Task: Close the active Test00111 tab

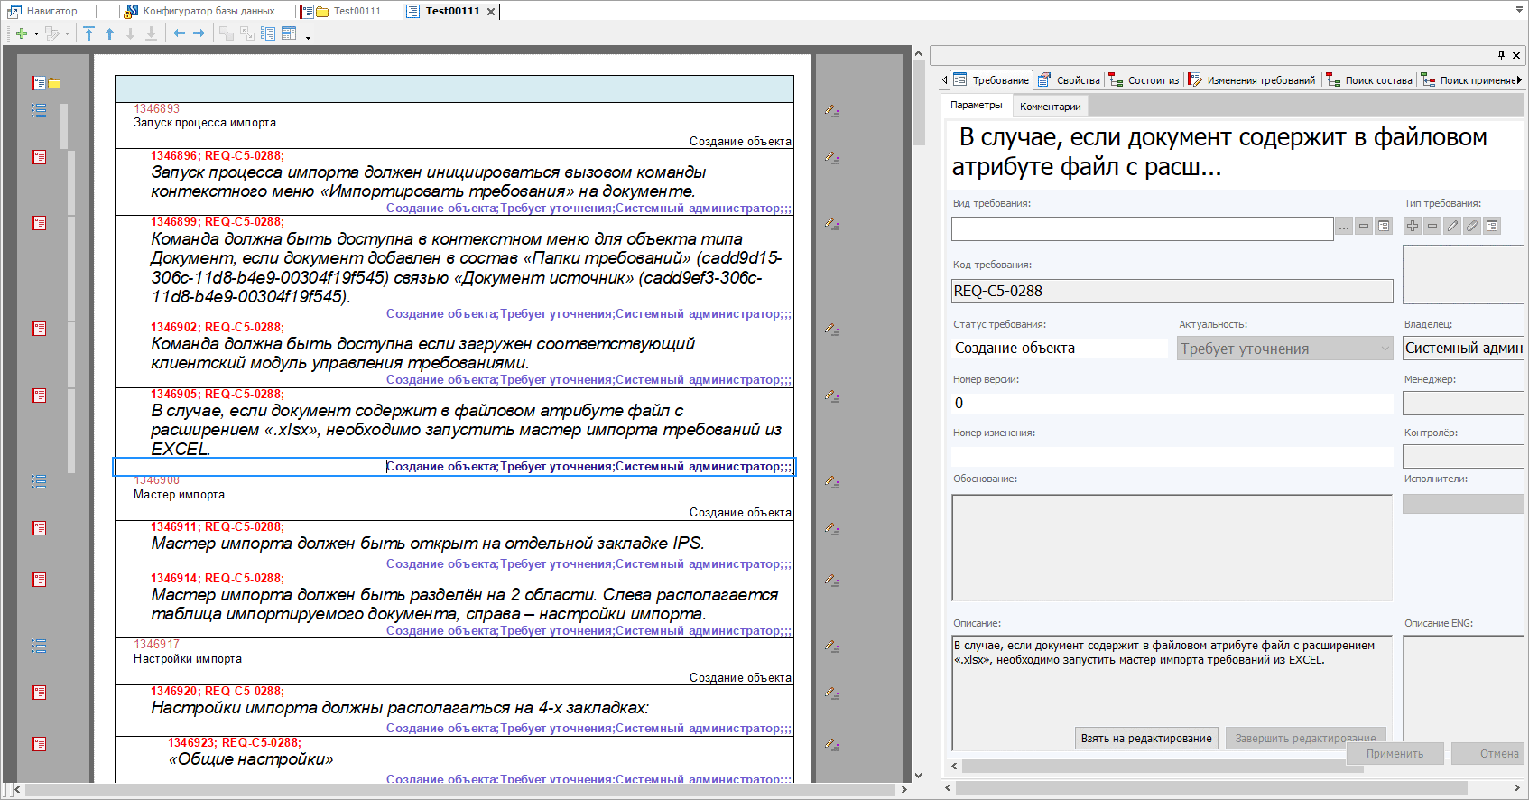Action: 491,12
